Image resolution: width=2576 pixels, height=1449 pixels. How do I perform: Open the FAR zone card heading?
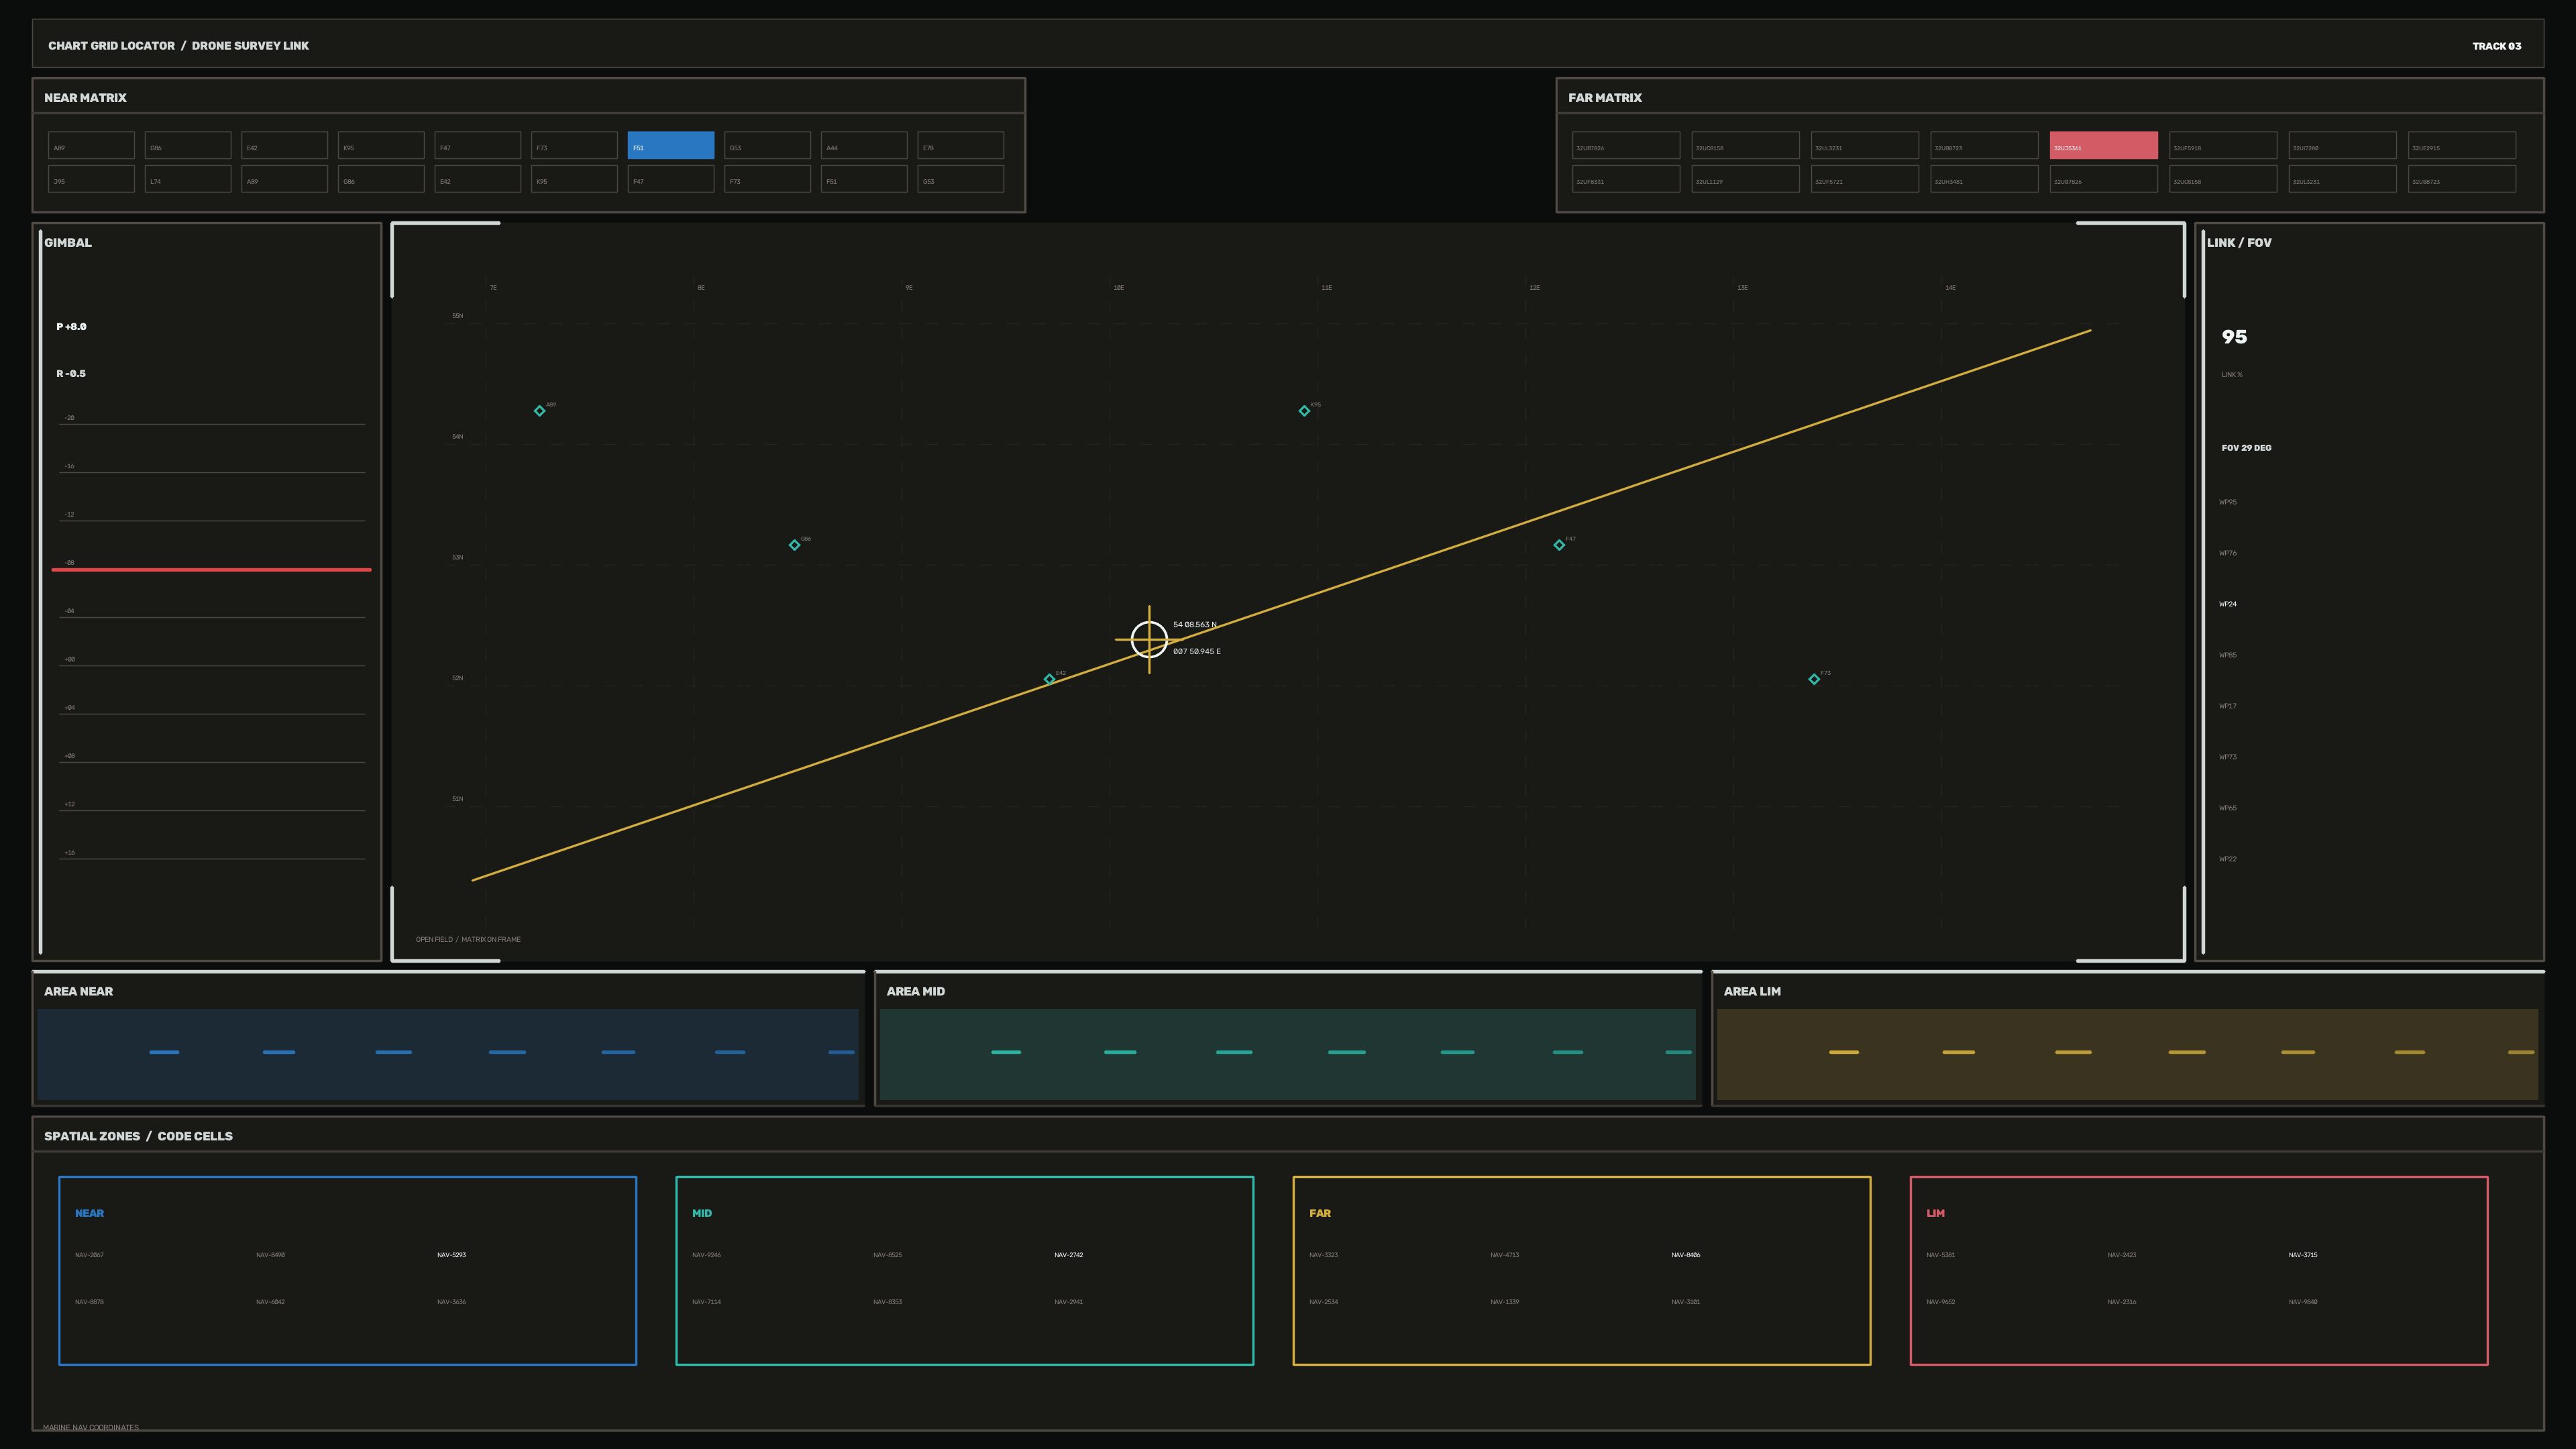[x=1320, y=1213]
